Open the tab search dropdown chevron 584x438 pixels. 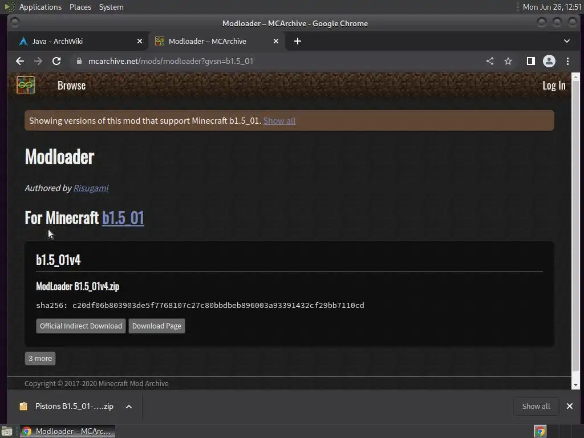click(x=566, y=41)
